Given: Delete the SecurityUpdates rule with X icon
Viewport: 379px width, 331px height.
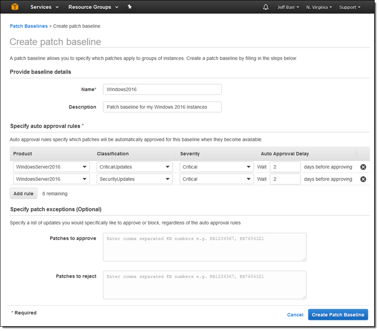Looking at the screenshot, I should point(363,179).
